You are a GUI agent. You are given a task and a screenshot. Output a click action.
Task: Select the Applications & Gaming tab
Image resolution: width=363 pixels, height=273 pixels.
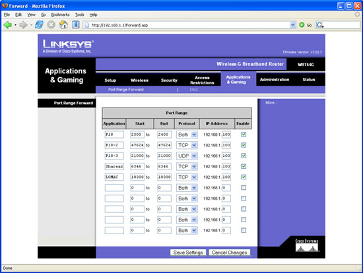click(238, 79)
